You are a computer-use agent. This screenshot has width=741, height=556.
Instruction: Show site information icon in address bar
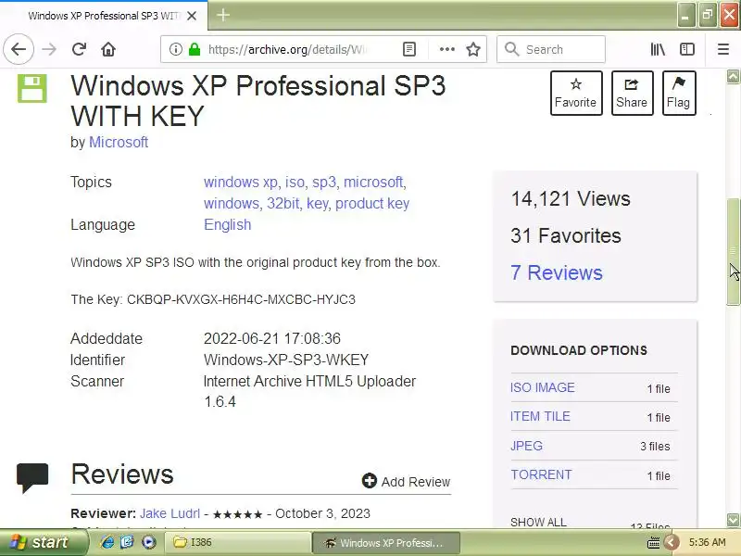(176, 49)
